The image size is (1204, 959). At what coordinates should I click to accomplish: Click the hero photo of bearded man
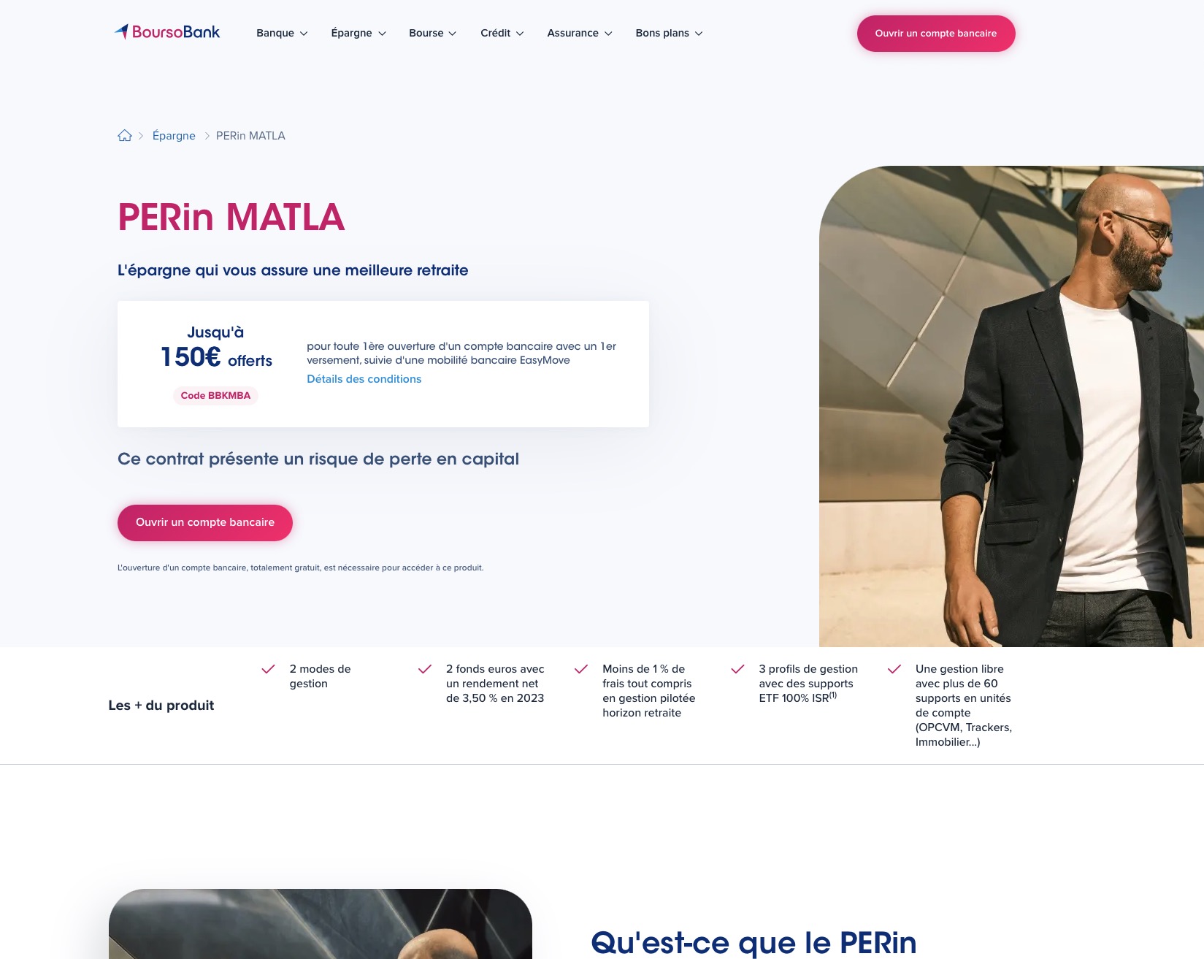1011,406
